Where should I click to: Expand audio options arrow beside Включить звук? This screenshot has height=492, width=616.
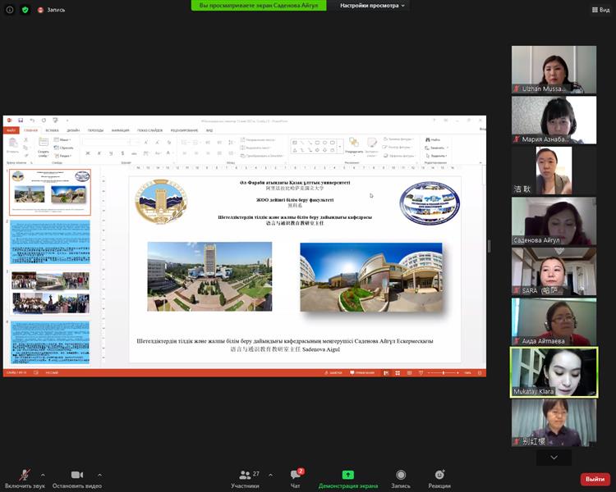[43, 475]
